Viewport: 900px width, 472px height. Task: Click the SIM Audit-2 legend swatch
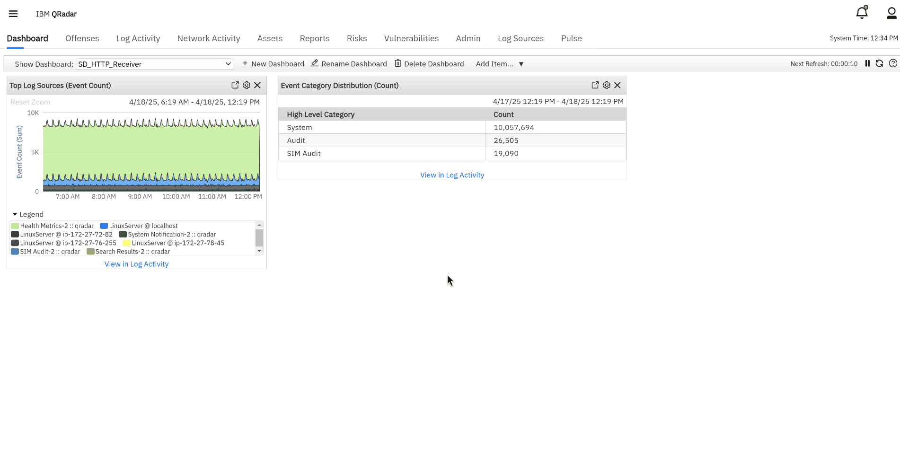coord(15,252)
